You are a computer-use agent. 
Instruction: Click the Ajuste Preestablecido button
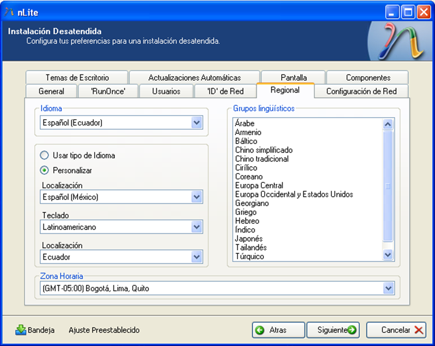[104, 330]
